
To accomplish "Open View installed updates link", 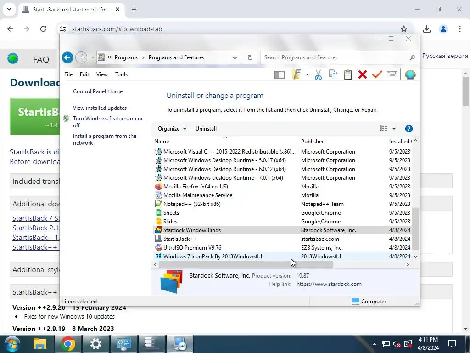I will 100,108.
